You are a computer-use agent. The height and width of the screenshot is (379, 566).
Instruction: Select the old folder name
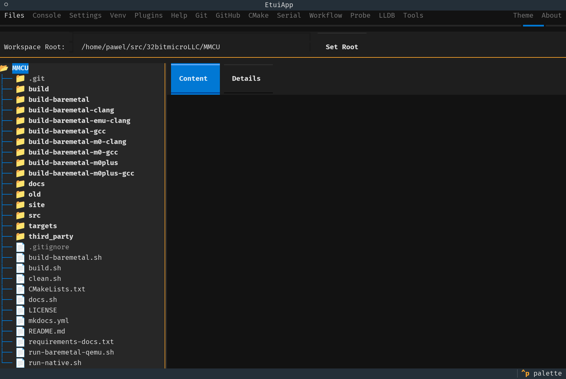click(35, 194)
